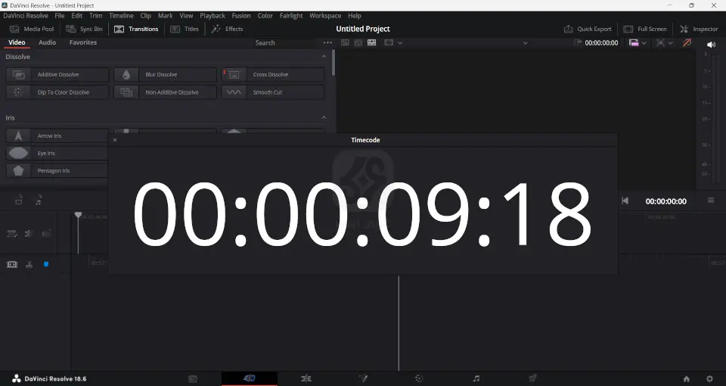Switch viewer to source clip mode

click(x=345, y=42)
